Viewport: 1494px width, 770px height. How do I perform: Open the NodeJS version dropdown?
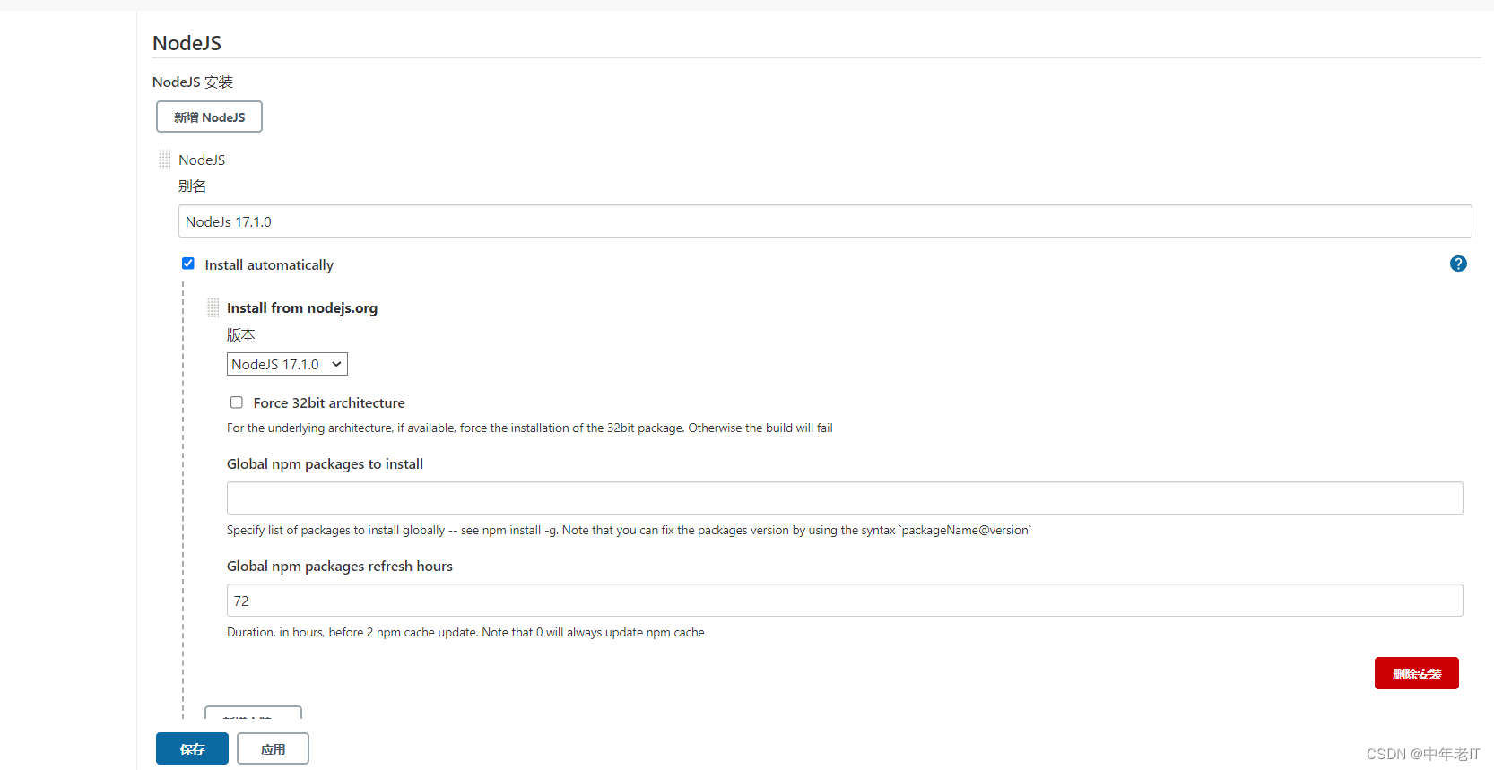pyautogui.click(x=287, y=364)
